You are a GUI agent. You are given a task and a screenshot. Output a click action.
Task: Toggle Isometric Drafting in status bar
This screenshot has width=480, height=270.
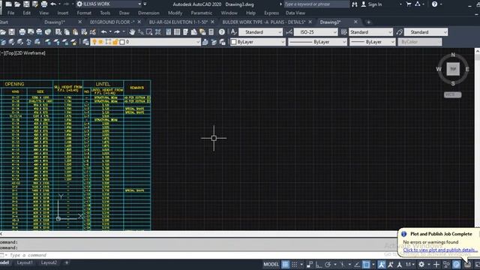tap(342, 265)
